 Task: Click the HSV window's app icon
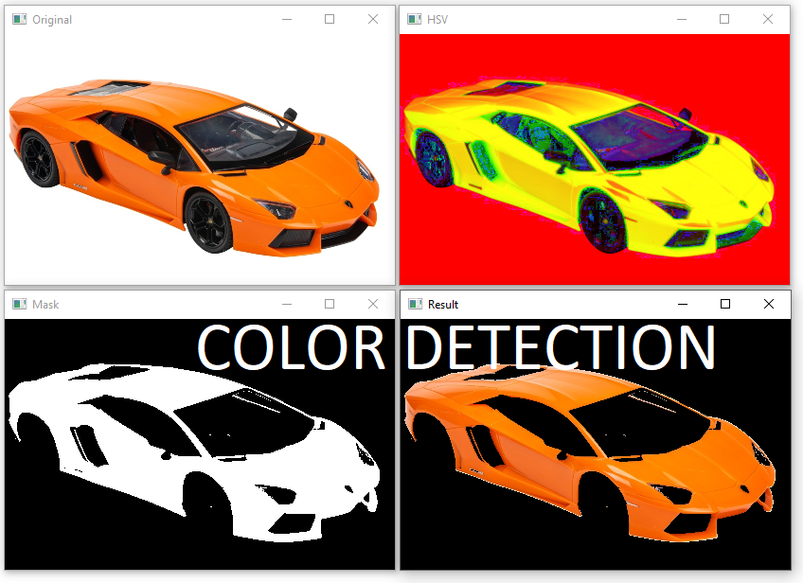[415, 20]
